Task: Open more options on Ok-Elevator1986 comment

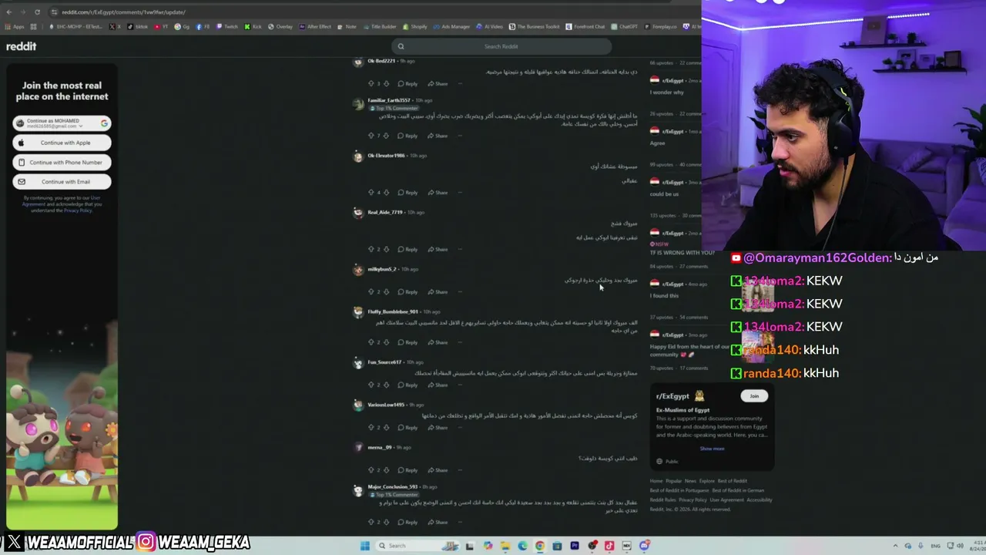Action: coord(461,193)
